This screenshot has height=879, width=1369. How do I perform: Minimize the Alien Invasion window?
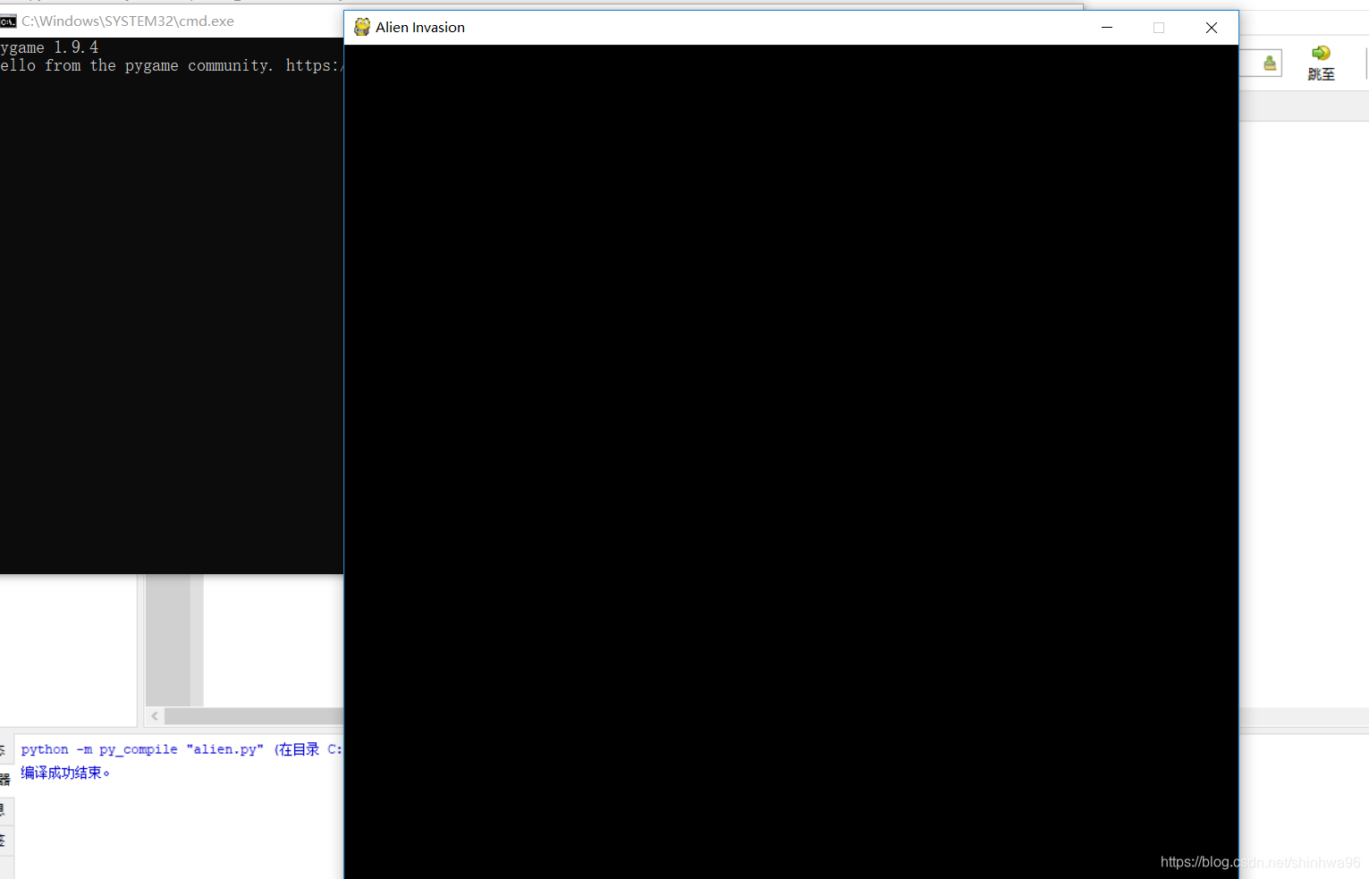(x=1107, y=28)
